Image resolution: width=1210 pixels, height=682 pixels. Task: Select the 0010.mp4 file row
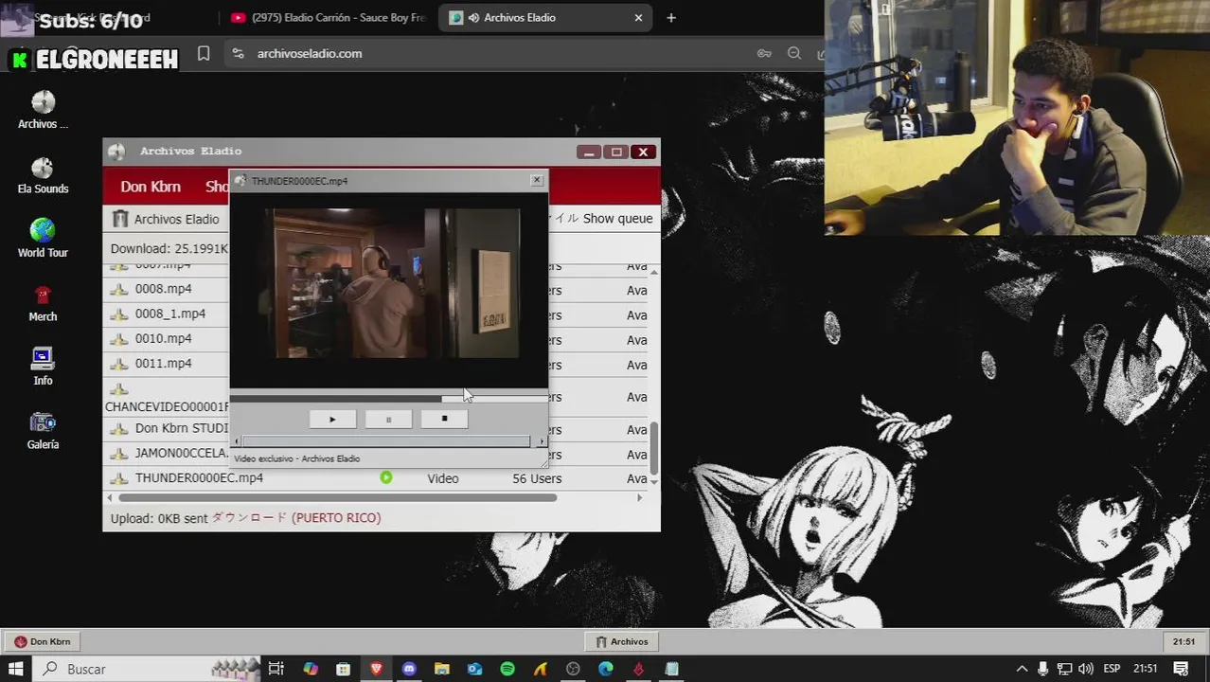[164, 338]
